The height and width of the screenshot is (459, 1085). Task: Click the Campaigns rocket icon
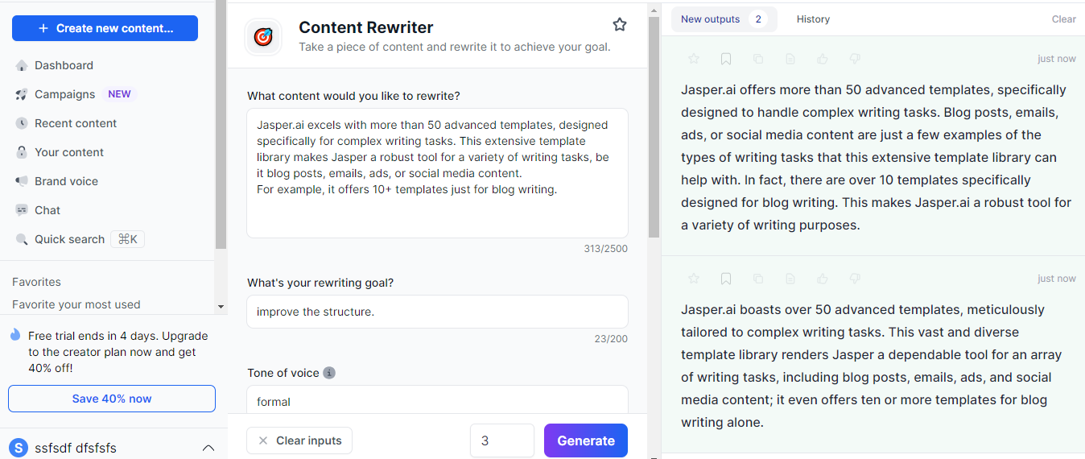22,94
